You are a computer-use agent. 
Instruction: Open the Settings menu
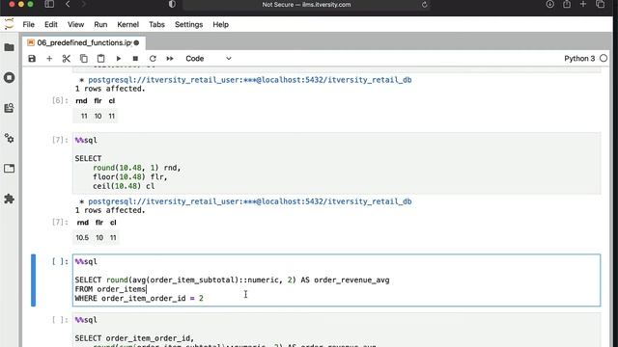tap(188, 24)
